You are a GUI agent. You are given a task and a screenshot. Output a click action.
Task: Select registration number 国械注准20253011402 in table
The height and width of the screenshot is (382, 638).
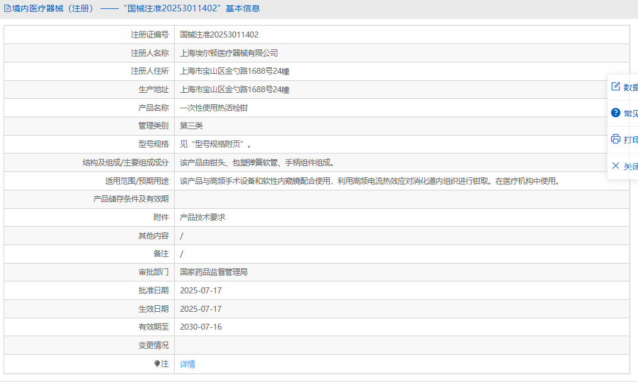[x=219, y=35]
